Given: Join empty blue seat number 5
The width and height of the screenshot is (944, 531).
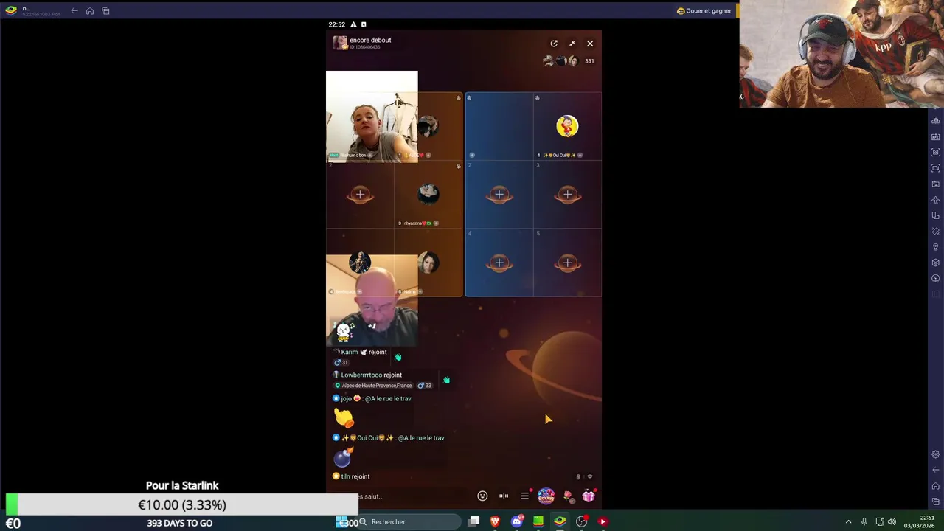Looking at the screenshot, I should pos(567,263).
